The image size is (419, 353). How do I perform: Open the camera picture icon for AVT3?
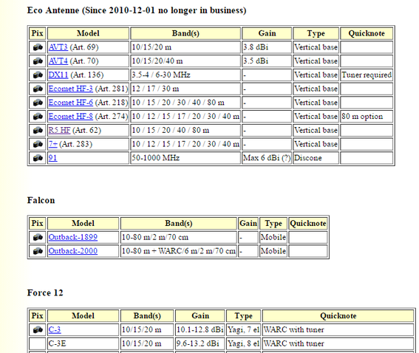(x=38, y=47)
